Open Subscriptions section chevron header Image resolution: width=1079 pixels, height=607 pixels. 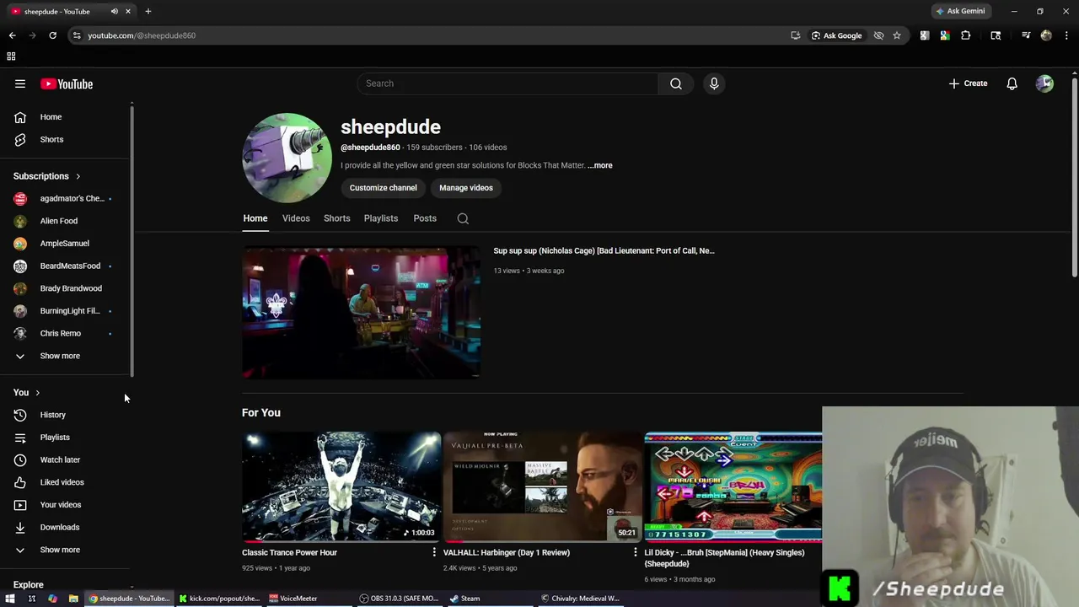47,176
